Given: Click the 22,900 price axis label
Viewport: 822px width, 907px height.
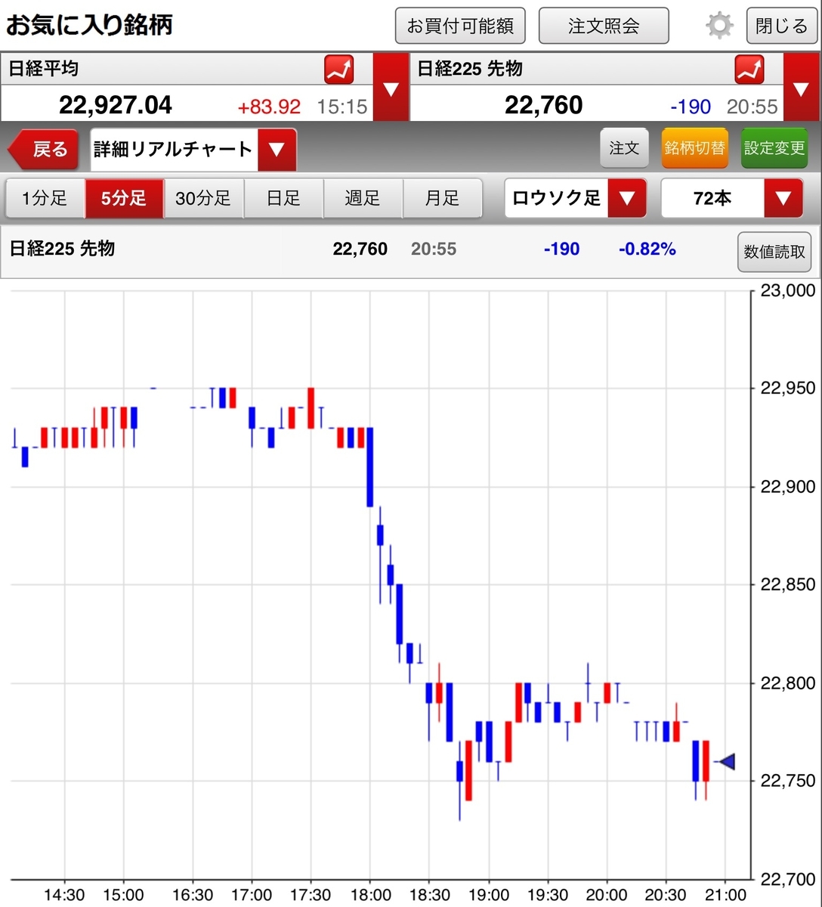Looking at the screenshot, I should (x=788, y=486).
